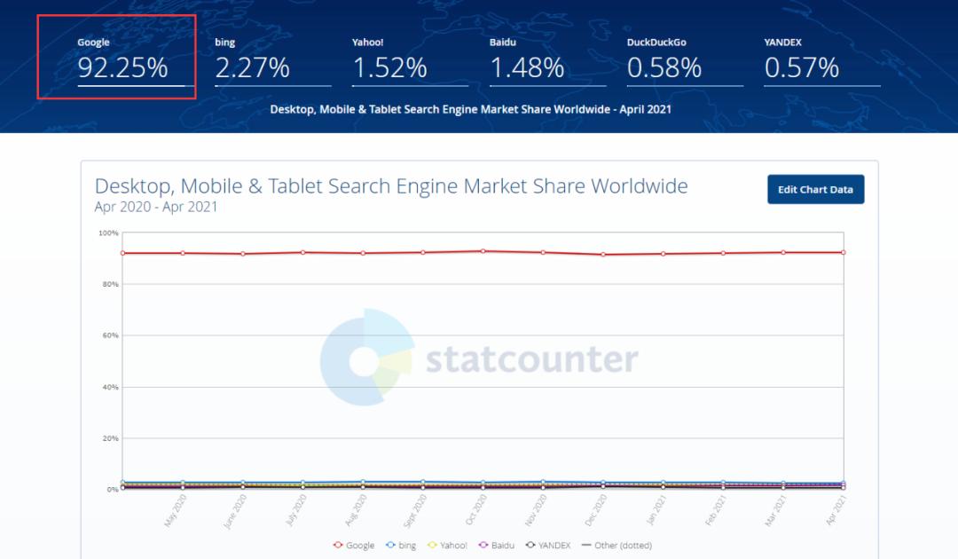The width and height of the screenshot is (958, 559).
Task: Click the Other (dotted) legend line icon
Action: click(585, 545)
